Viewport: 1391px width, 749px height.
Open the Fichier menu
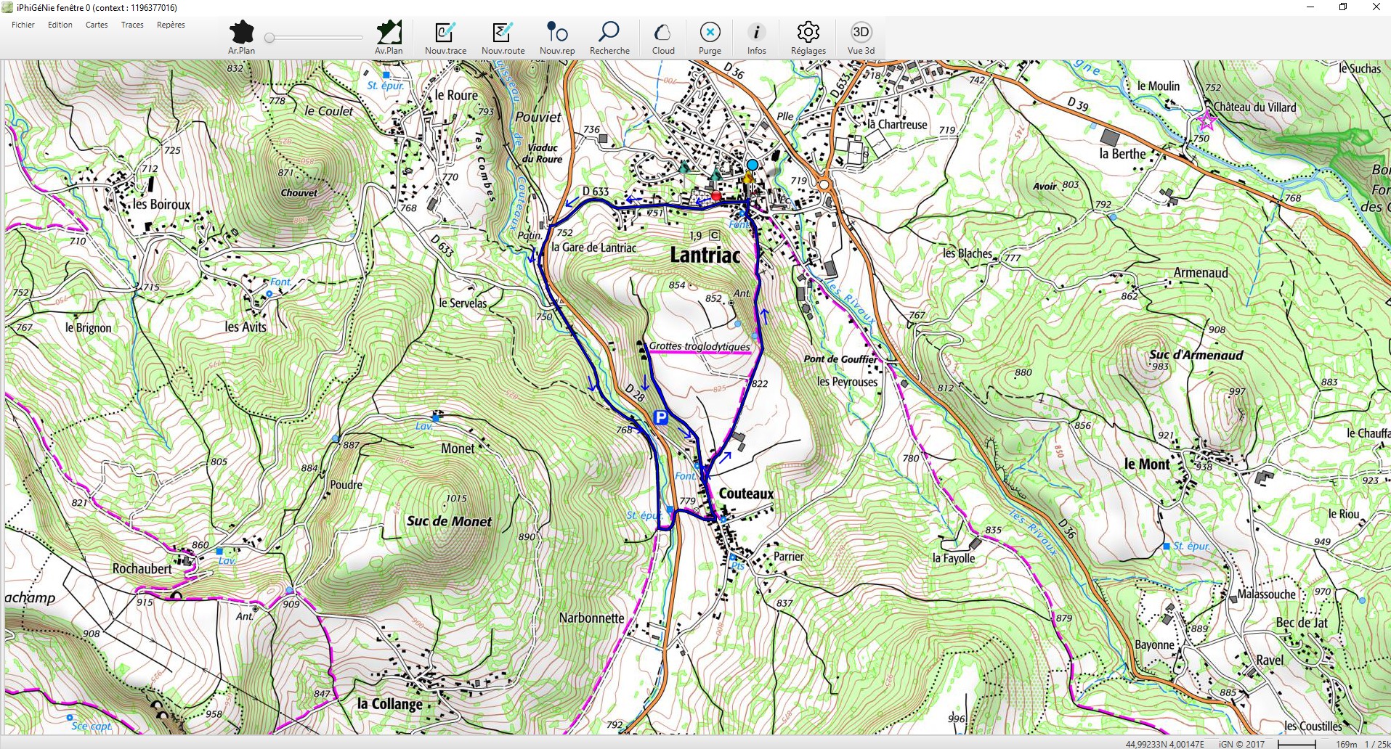pyautogui.click(x=23, y=25)
